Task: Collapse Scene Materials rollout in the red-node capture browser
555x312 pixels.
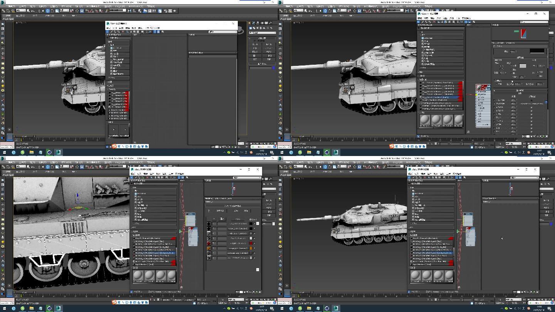Action: click(441, 80)
